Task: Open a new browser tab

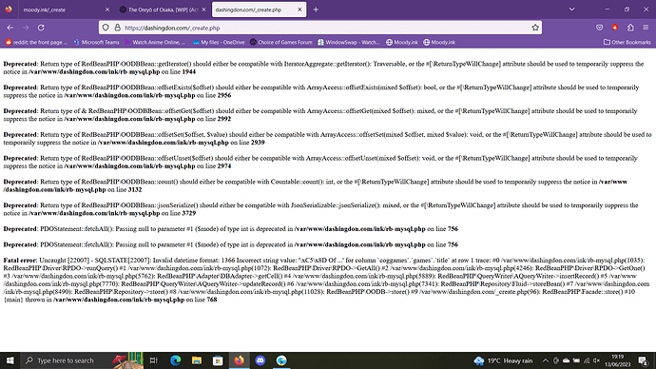Action: coord(316,10)
